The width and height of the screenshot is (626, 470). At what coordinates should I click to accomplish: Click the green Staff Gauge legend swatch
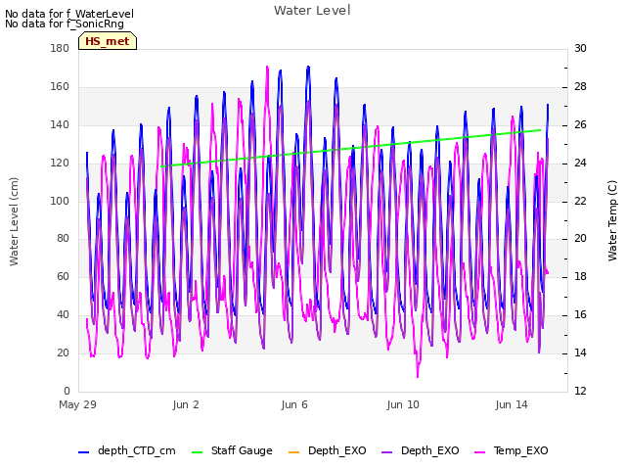pos(197,452)
